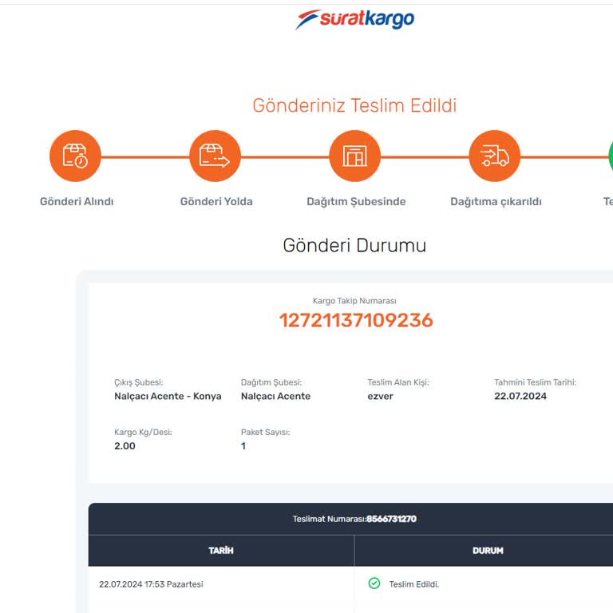Click the Tahmini Teslim Tarihi label
The image size is (613, 613).
[x=536, y=382]
